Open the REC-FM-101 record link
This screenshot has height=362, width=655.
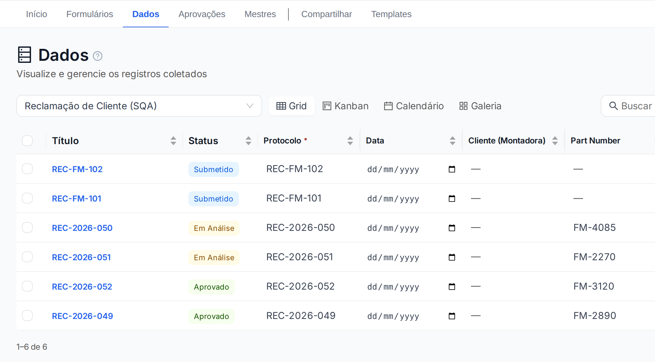(x=76, y=198)
